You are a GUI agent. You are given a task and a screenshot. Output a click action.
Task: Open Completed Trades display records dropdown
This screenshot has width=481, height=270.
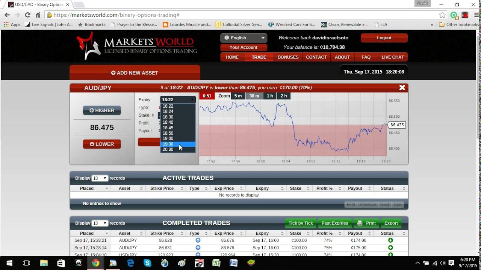[x=100, y=223]
